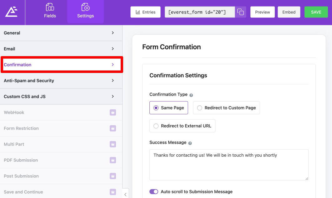This screenshot has width=332, height=198.
Task: Click PDF Submission premium crown icon
Action: (x=113, y=160)
